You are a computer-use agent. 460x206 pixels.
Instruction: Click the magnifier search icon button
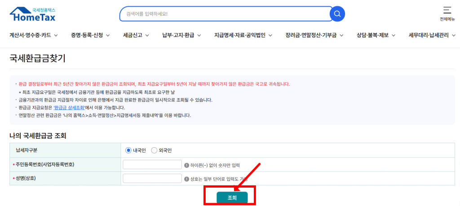[x=337, y=14]
